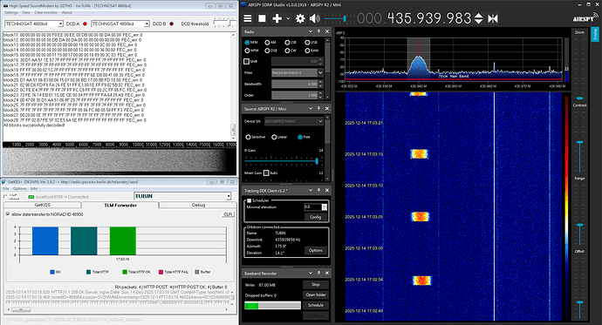Choose the Sensitive gain mode

click(248, 137)
